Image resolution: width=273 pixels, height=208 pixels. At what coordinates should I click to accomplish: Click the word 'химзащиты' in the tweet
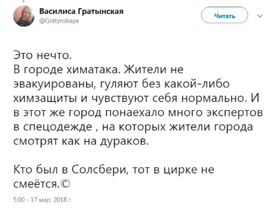(46, 99)
